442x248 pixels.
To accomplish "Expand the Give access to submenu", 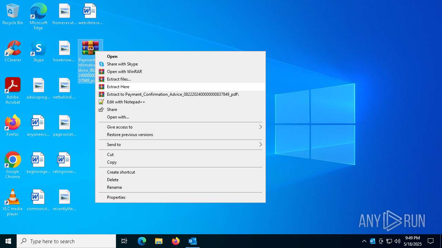I will [180, 127].
